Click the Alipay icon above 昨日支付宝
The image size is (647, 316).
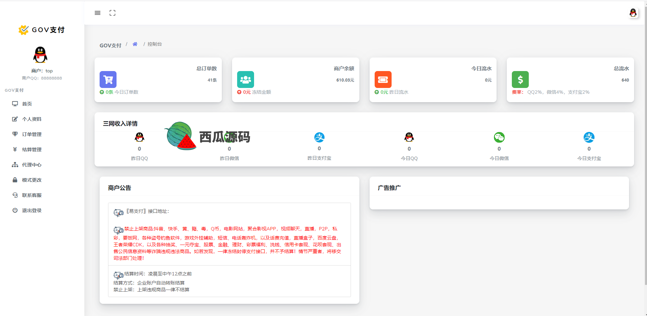click(x=319, y=137)
